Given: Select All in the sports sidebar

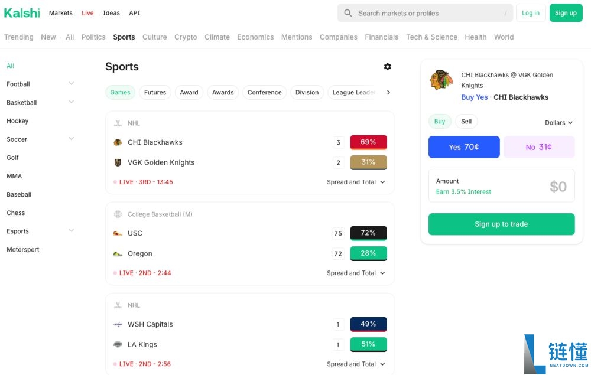Looking at the screenshot, I should [10, 66].
